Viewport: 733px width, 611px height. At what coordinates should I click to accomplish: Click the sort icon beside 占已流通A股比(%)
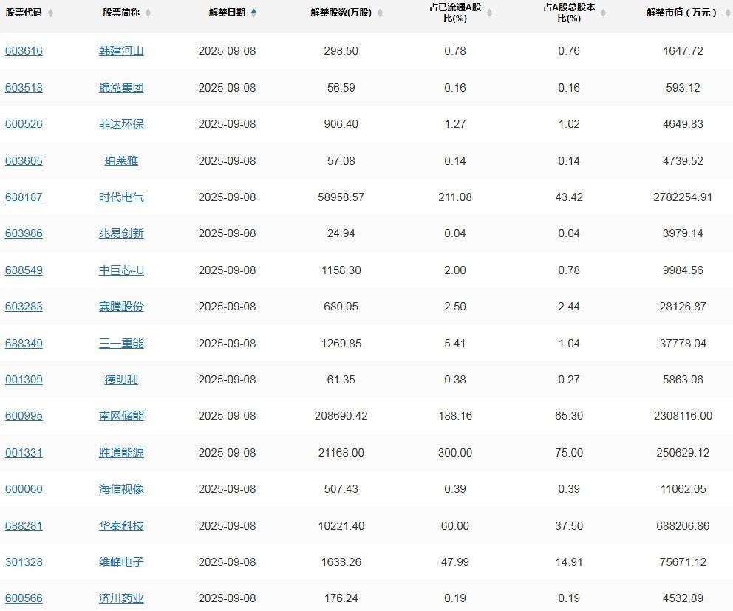pyautogui.click(x=488, y=13)
